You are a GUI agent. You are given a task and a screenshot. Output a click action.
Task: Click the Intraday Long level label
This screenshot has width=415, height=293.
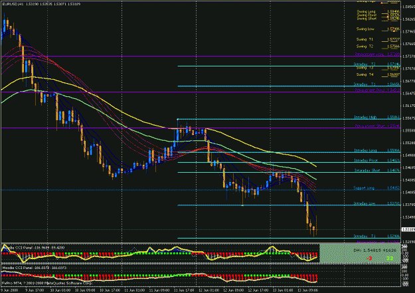(365, 150)
